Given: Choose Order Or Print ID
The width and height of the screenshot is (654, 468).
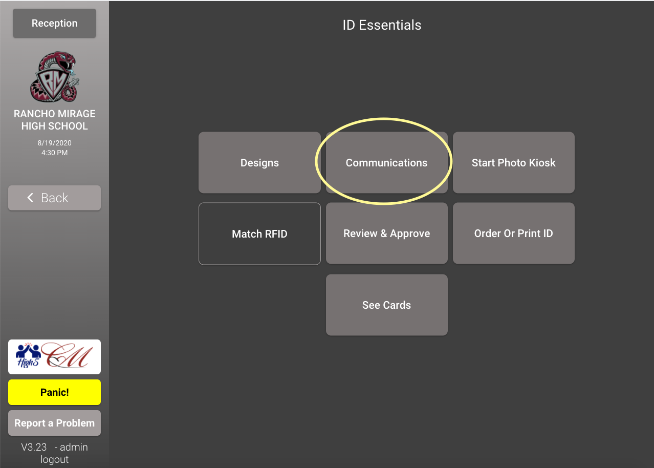Looking at the screenshot, I should point(513,233).
